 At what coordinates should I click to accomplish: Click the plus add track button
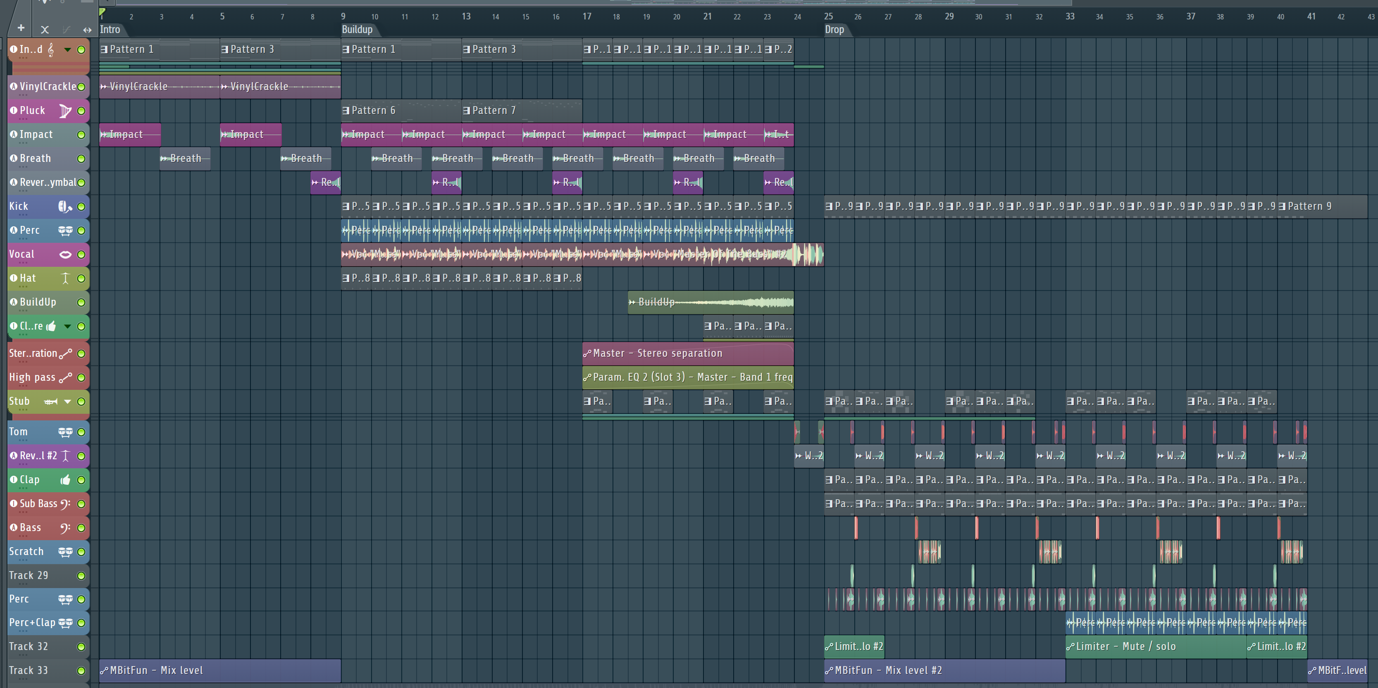point(21,28)
